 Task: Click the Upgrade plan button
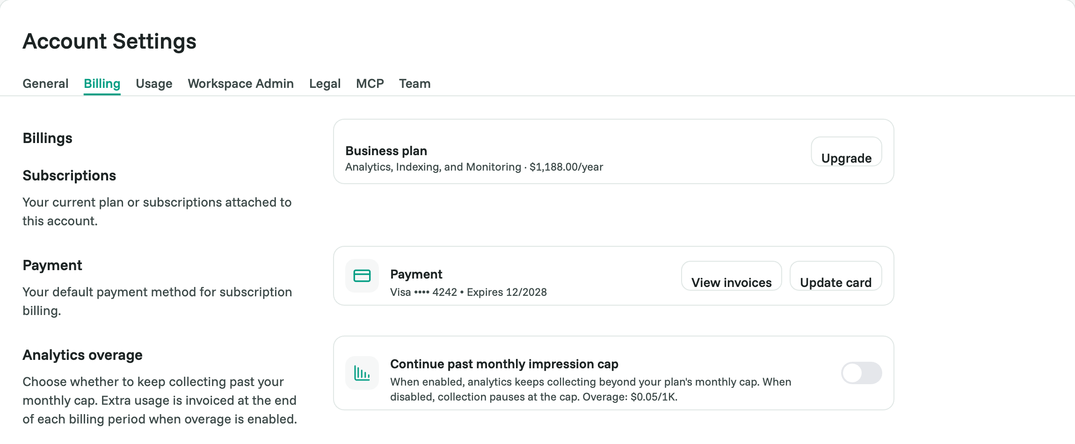tap(846, 152)
